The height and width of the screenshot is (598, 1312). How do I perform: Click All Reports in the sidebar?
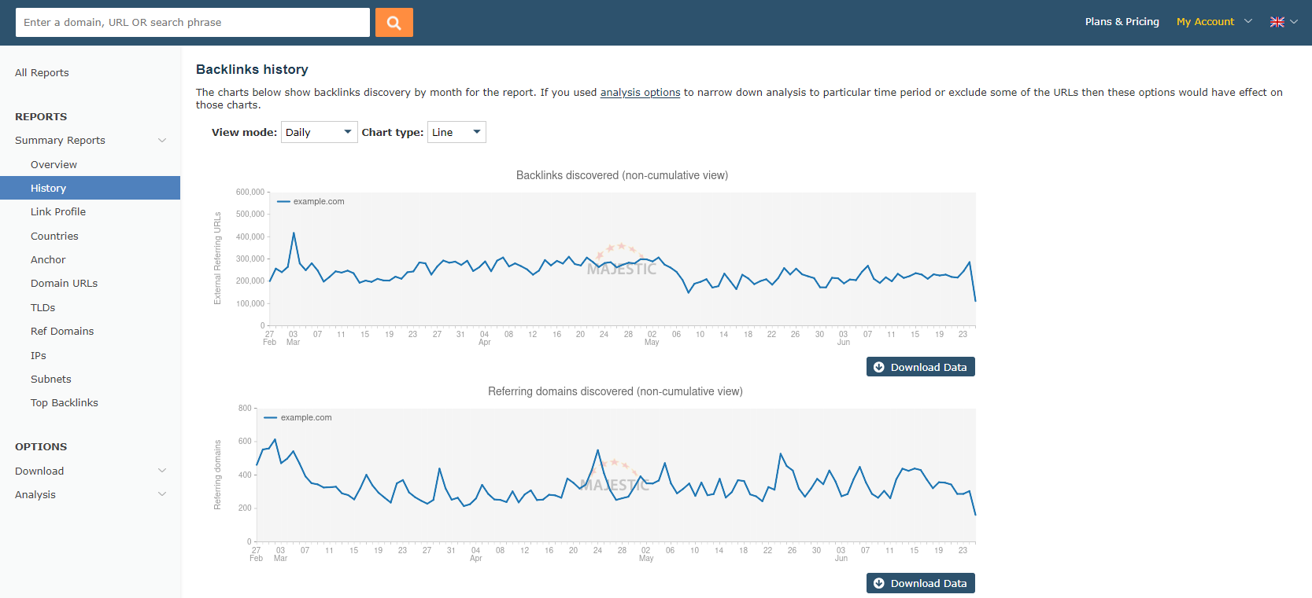[x=42, y=73]
